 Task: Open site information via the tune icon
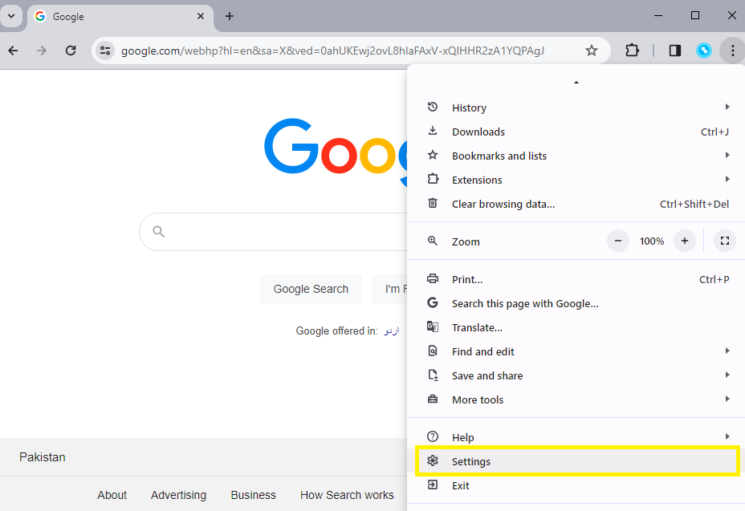point(104,50)
